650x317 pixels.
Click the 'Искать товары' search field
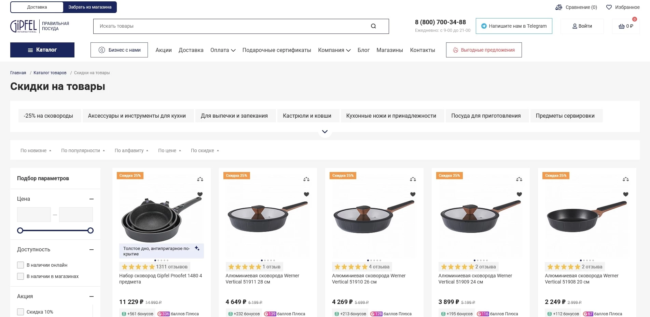232,26
